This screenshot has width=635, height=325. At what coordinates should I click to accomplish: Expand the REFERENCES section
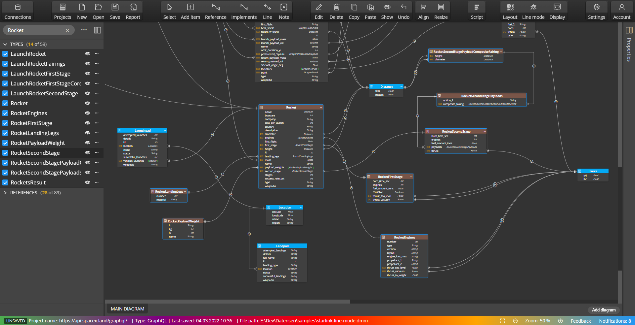[5, 193]
